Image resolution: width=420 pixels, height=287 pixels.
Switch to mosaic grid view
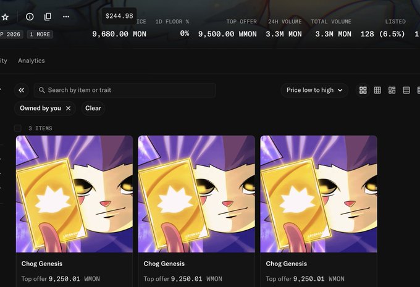pos(392,90)
